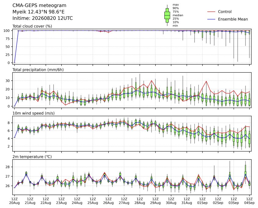
Task: Click the 2m temperature (°C) panel title
Action: (32, 157)
